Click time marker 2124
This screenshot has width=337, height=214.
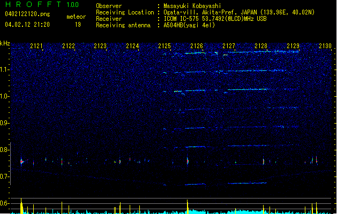[132, 46]
